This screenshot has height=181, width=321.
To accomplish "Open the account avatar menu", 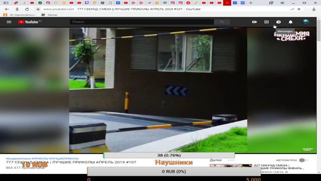I will pyautogui.click(x=305, y=22).
